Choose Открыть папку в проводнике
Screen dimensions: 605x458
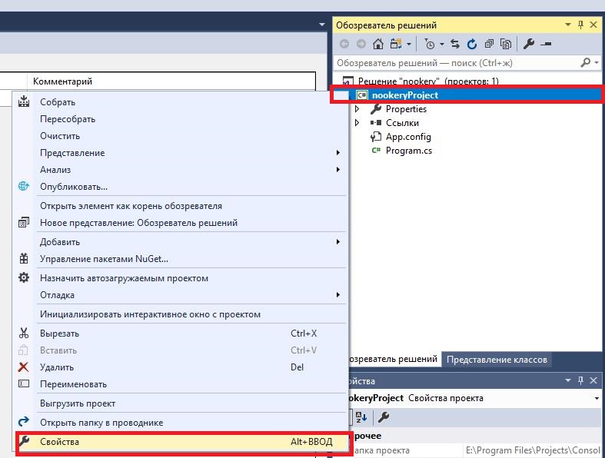click(x=181, y=423)
